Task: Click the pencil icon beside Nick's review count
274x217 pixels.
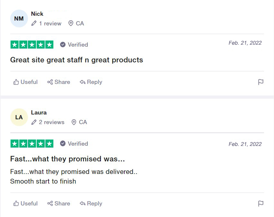Action: coord(34,23)
